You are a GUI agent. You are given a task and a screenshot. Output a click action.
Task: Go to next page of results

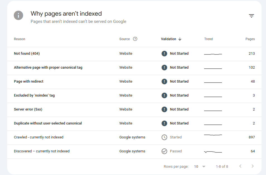point(253,166)
